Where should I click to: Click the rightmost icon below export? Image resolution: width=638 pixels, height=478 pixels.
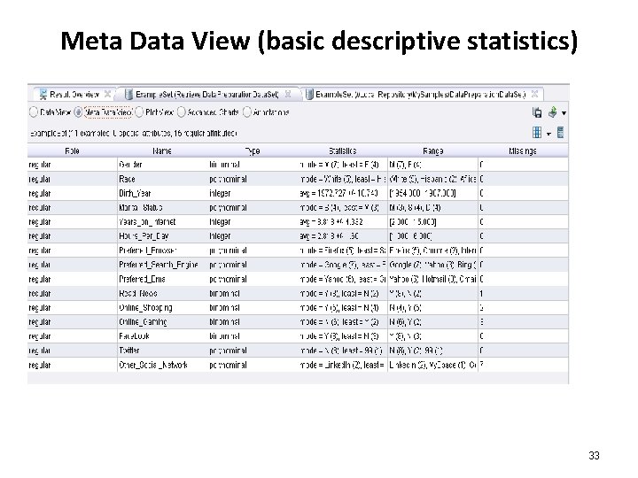coord(561,132)
